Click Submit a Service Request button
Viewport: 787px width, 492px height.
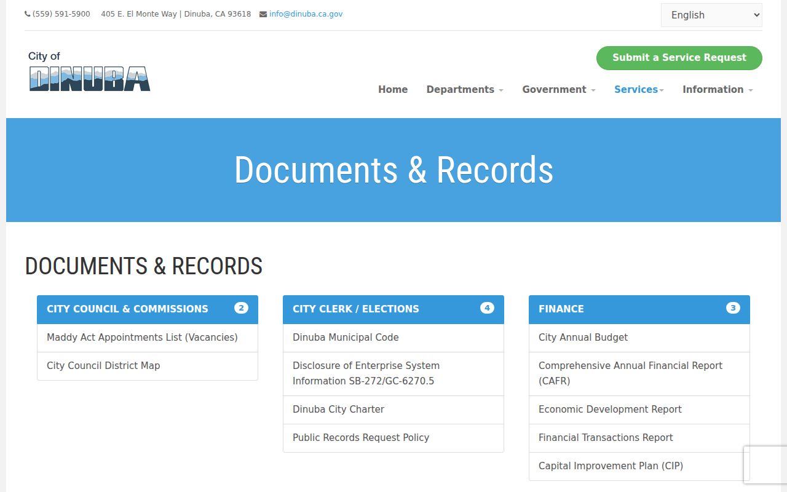click(x=679, y=58)
